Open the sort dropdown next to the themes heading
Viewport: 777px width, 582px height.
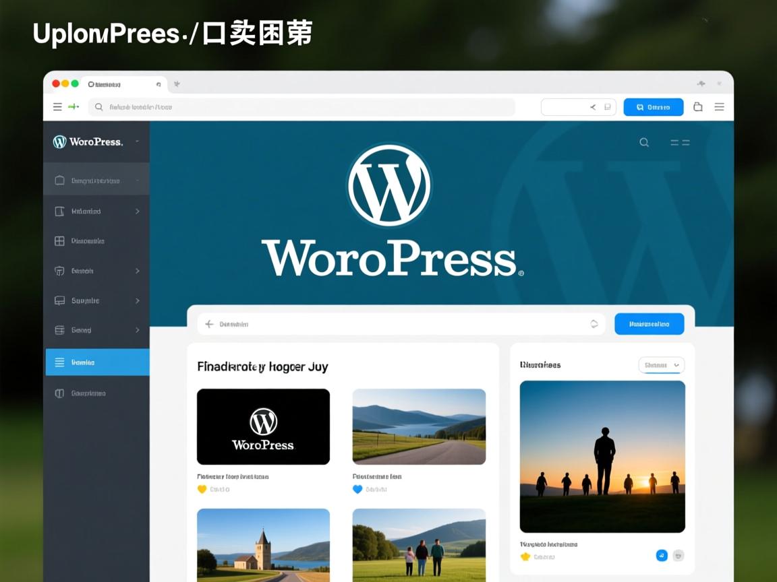[661, 364]
